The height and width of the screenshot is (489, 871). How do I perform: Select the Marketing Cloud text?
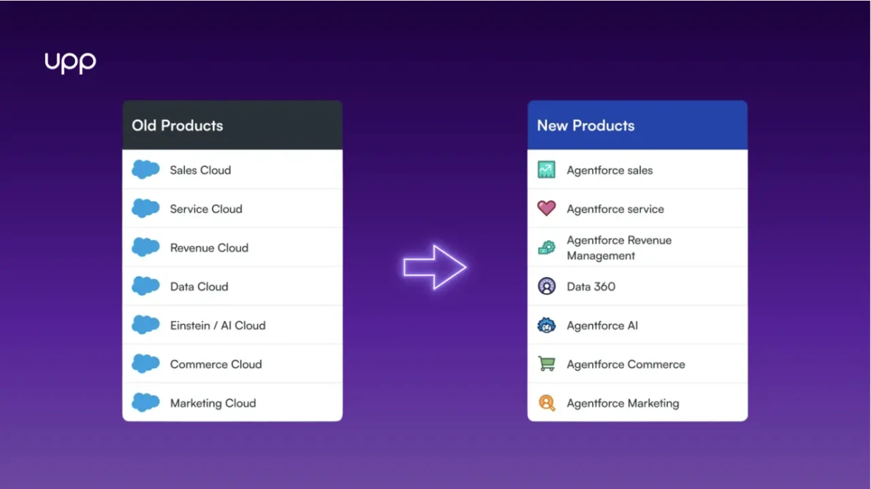click(x=213, y=403)
